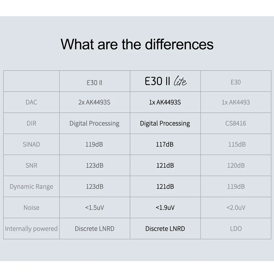This screenshot has width=274, height=274.
Task: Click the "What are the differences" heading
Action: [x=137, y=44]
